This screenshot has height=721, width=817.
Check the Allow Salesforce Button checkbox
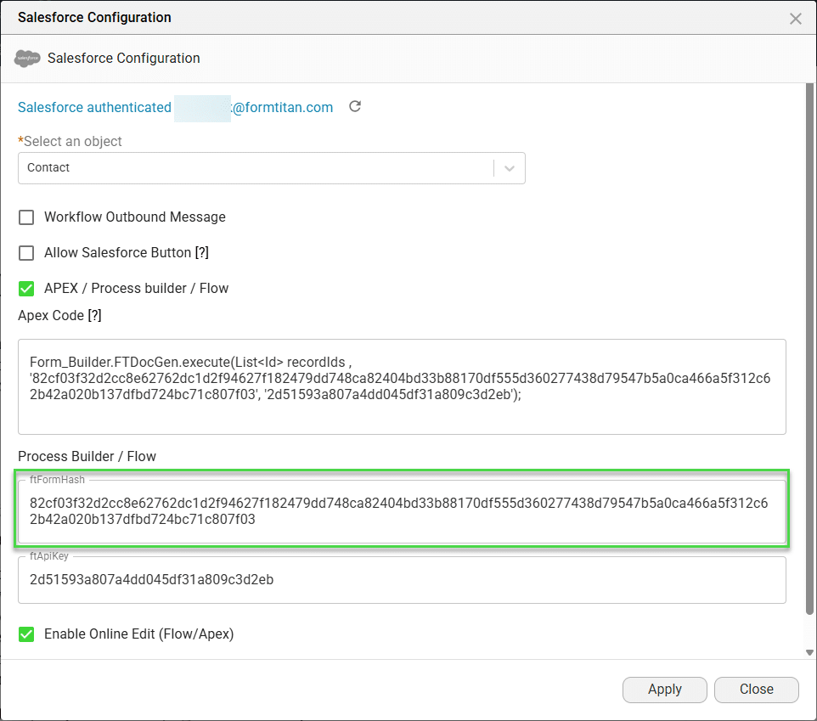tap(27, 253)
